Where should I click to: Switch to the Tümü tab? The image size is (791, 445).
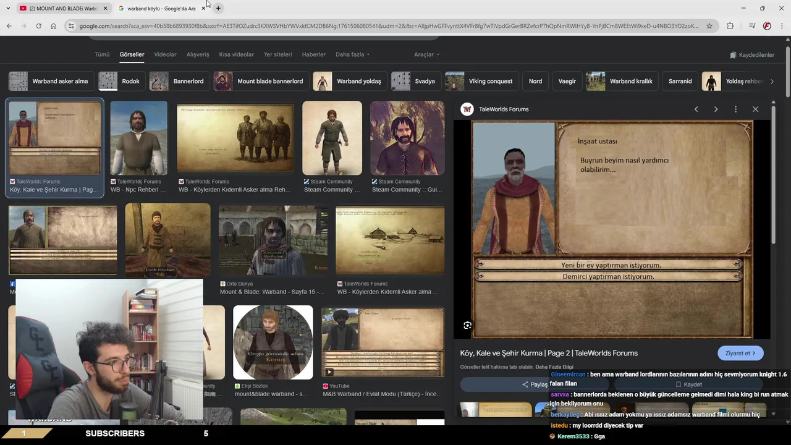(x=102, y=54)
